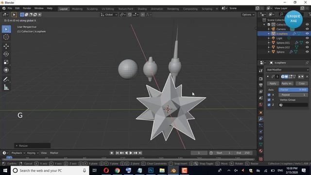Select the Select Box tool
The image size is (311, 175).
click(x=6, y=29)
